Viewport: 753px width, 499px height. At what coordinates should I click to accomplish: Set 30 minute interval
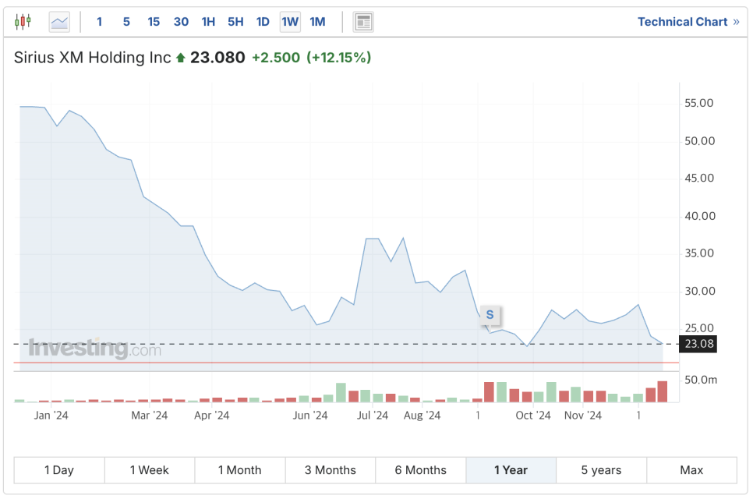pyautogui.click(x=181, y=22)
